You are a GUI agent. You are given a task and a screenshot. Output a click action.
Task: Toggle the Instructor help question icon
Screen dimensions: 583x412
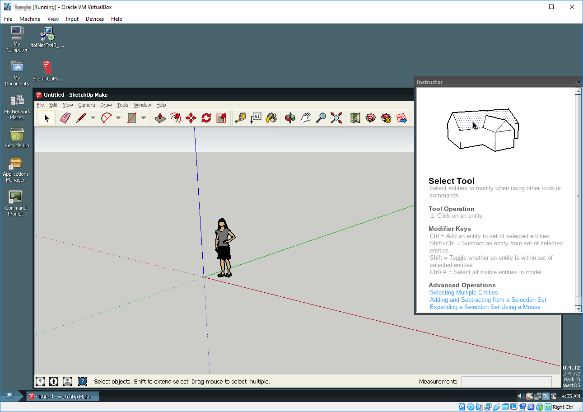point(82,381)
